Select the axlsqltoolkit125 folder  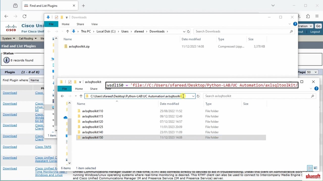coord(93,127)
